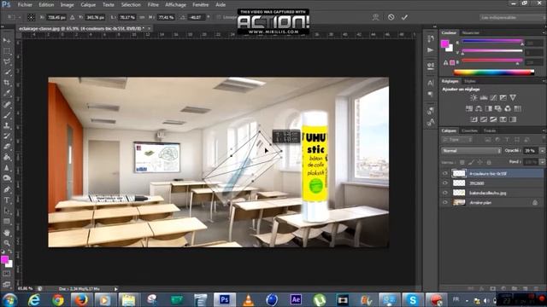Add a Photo Filter adjustment
The height and width of the screenshot is (307, 547).
coord(498,108)
